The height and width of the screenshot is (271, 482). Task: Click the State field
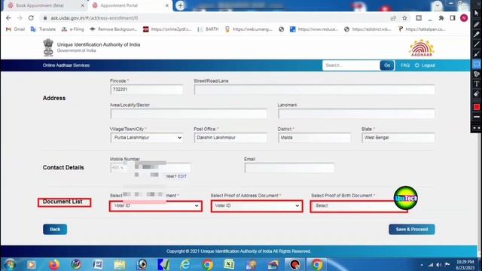398,138
